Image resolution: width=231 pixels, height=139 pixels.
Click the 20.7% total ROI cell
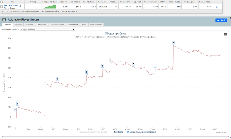pyautogui.click(x=125, y=7)
